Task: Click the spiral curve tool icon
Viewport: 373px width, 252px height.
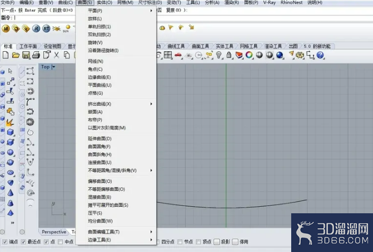Action: coord(30,192)
